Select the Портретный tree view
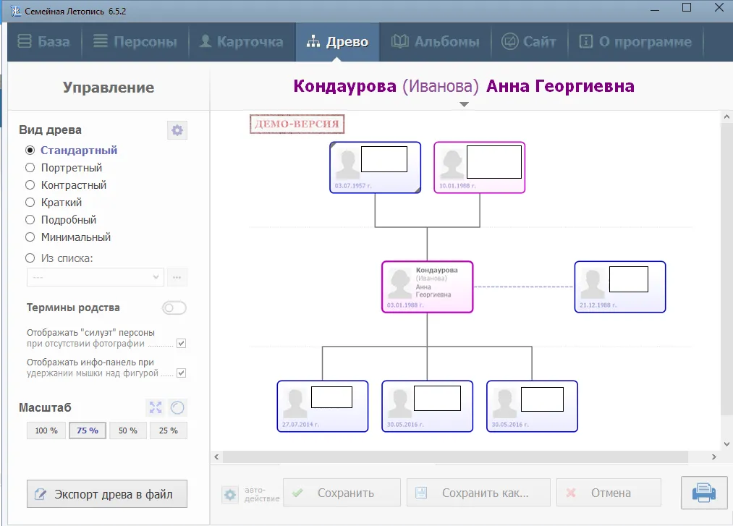The image size is (733, 526). (x=30, y=168)
